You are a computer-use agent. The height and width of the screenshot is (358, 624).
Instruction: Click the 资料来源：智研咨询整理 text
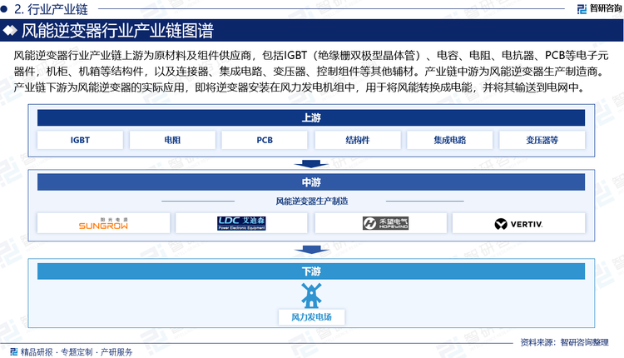pyautogui.click(x=564, y=342)
